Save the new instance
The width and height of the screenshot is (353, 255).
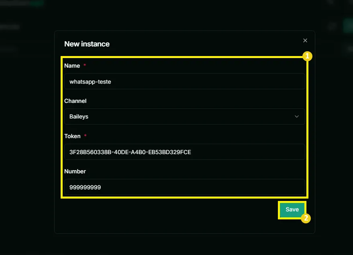coord(292,209)
